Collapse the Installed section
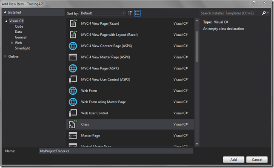This screenshot has width=274, height=168. click(5, 12)
